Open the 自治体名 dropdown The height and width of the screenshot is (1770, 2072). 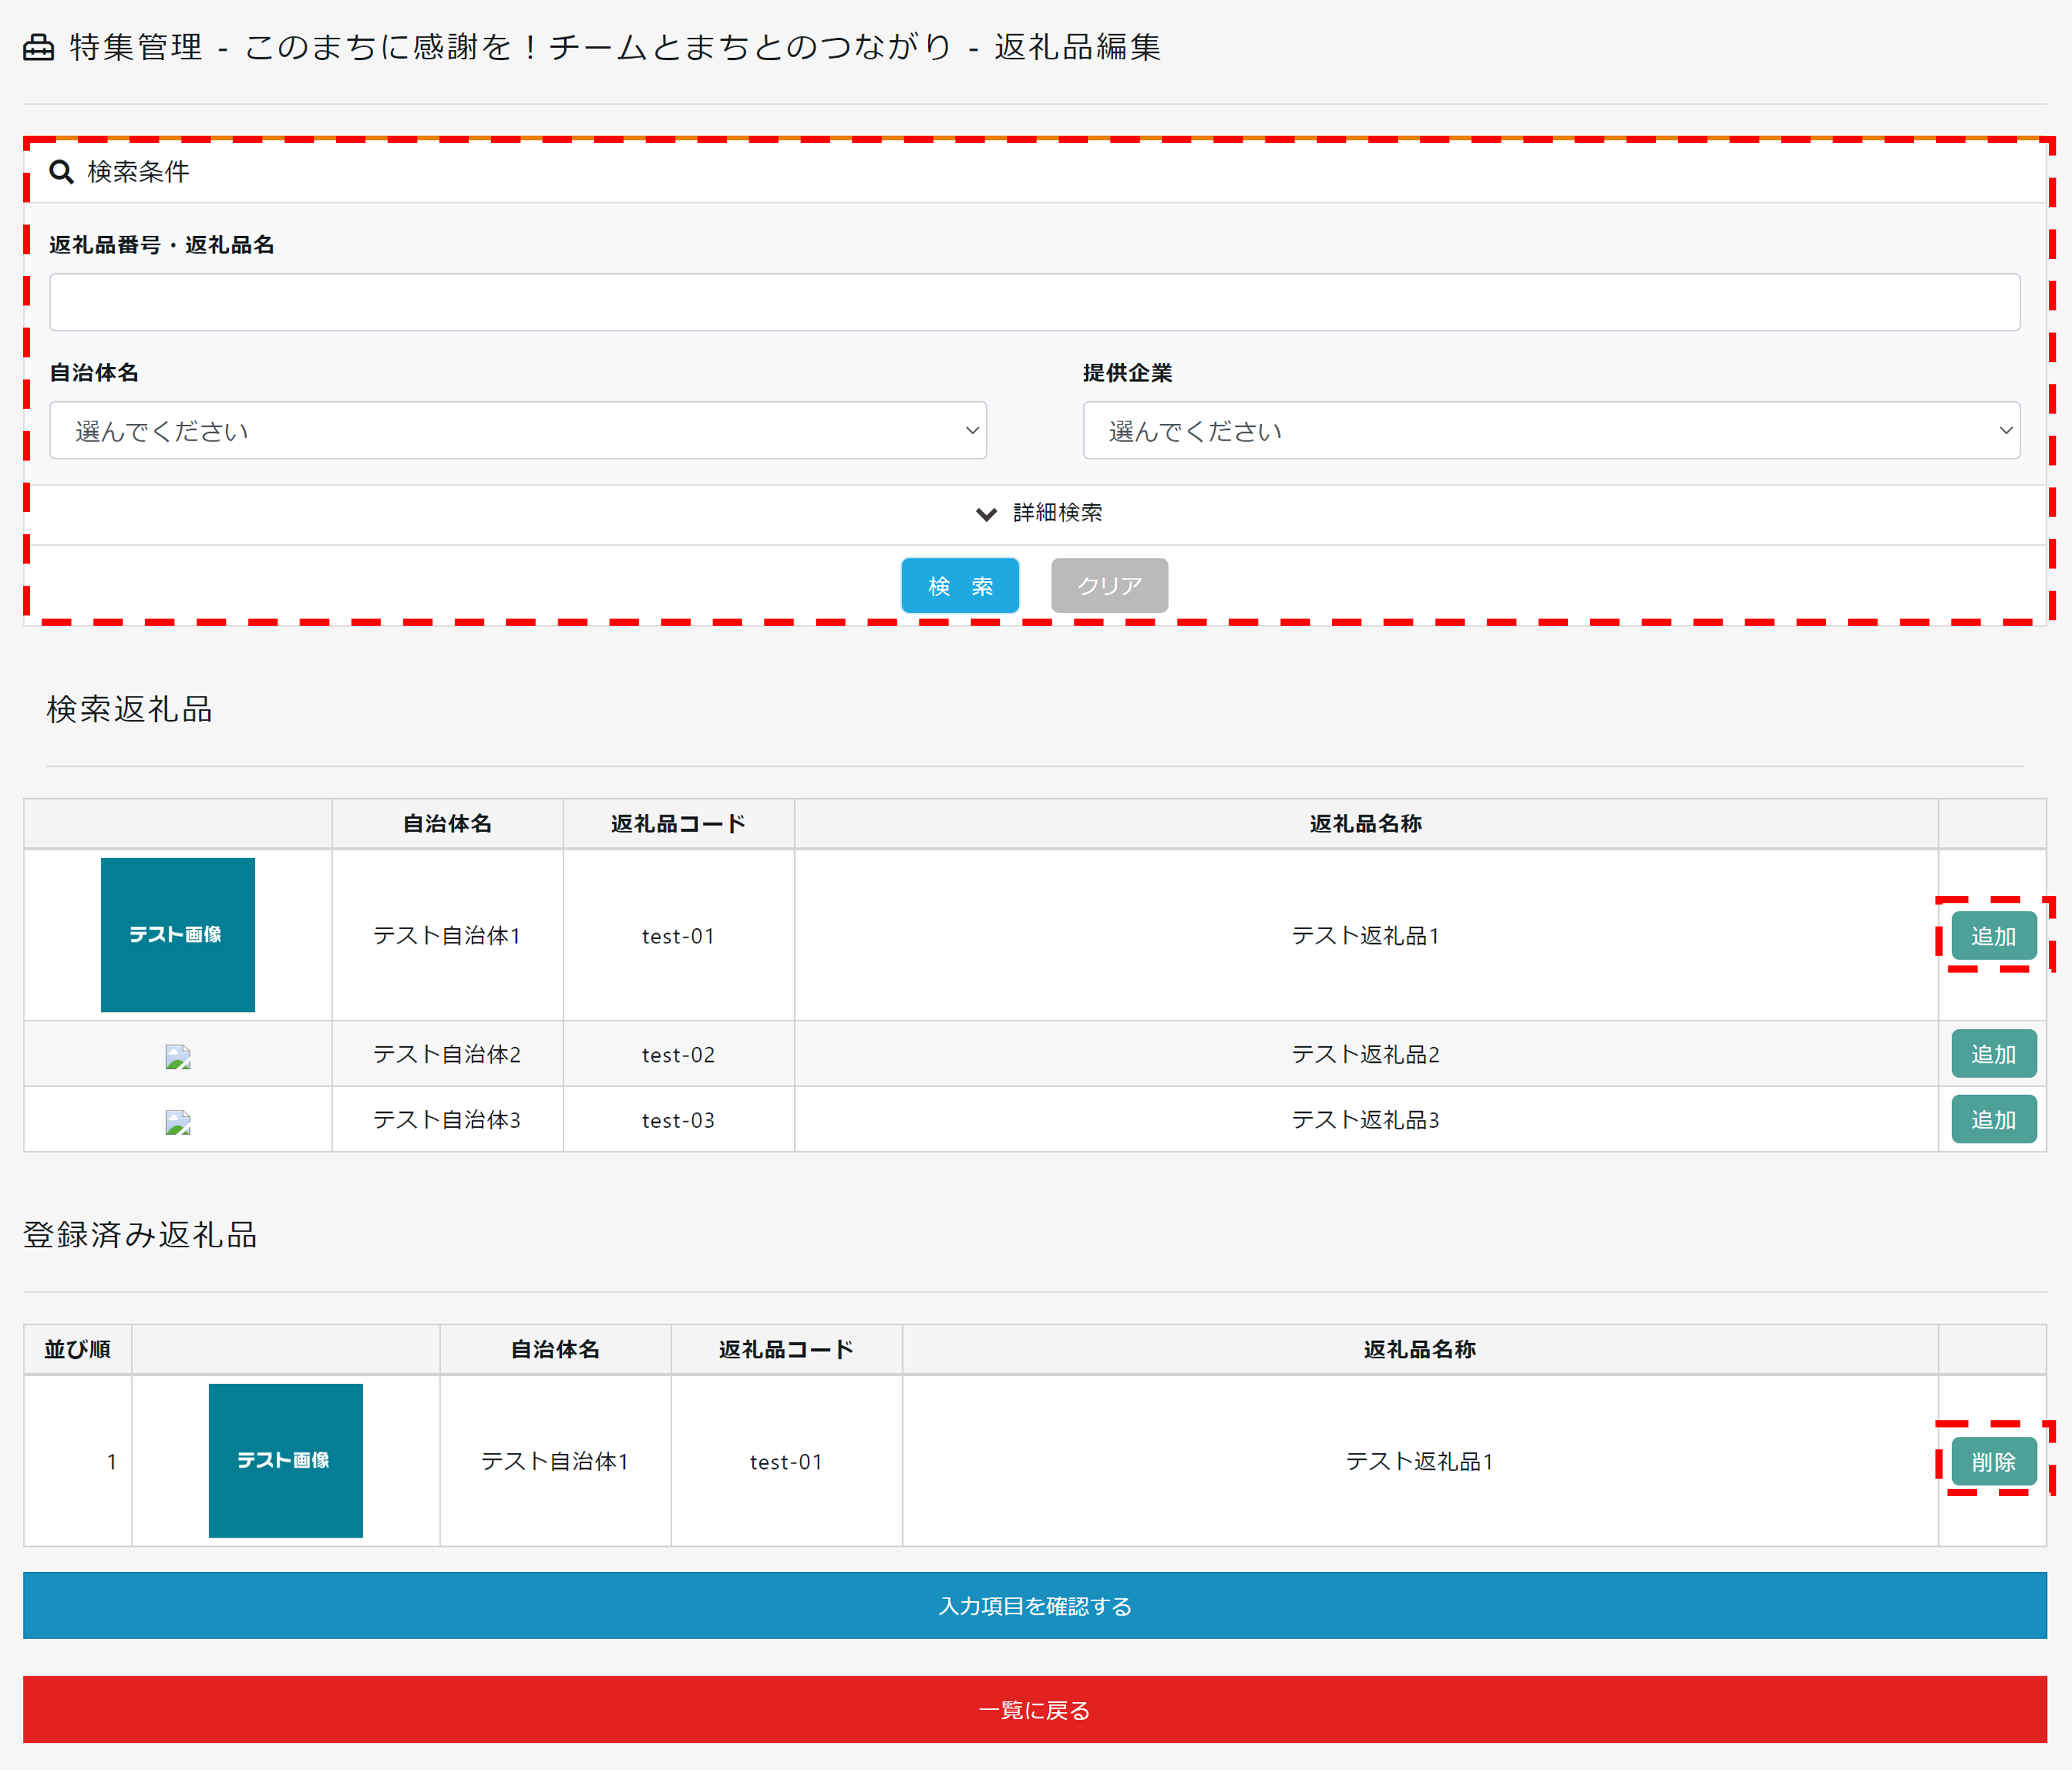point(518,431)
